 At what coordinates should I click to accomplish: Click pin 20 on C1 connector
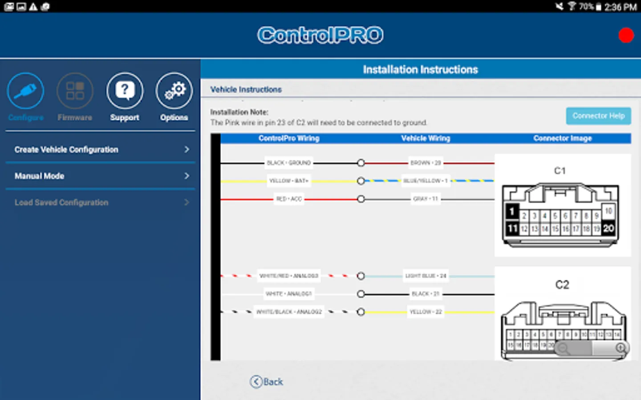click(609, 228)
